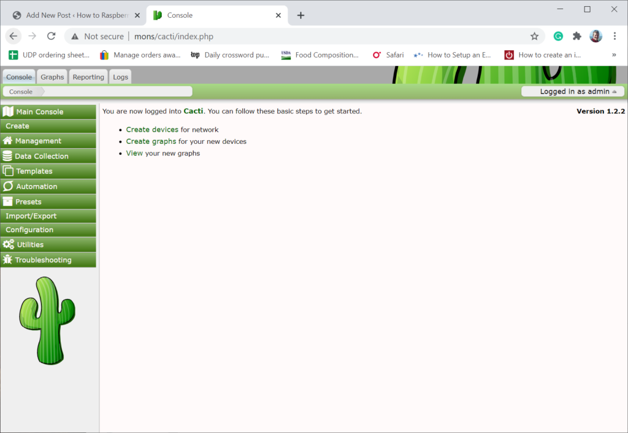Reload the page with the refresh icon
The width and height of the screenshot is (628, 433).
52,36
